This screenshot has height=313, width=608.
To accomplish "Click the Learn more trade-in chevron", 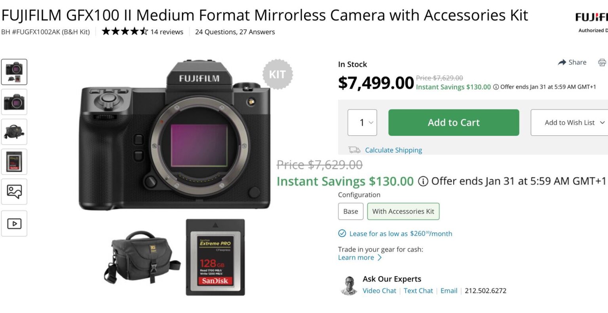I will tap(380, 258).
